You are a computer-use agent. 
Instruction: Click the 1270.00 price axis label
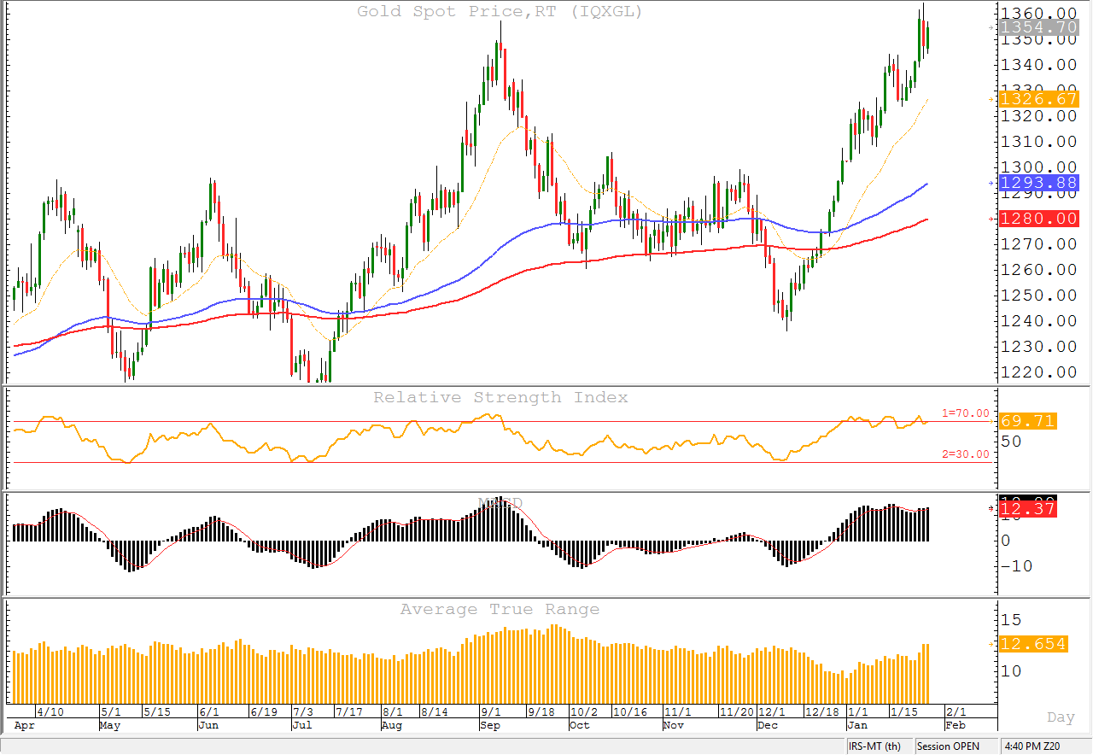1038,244
